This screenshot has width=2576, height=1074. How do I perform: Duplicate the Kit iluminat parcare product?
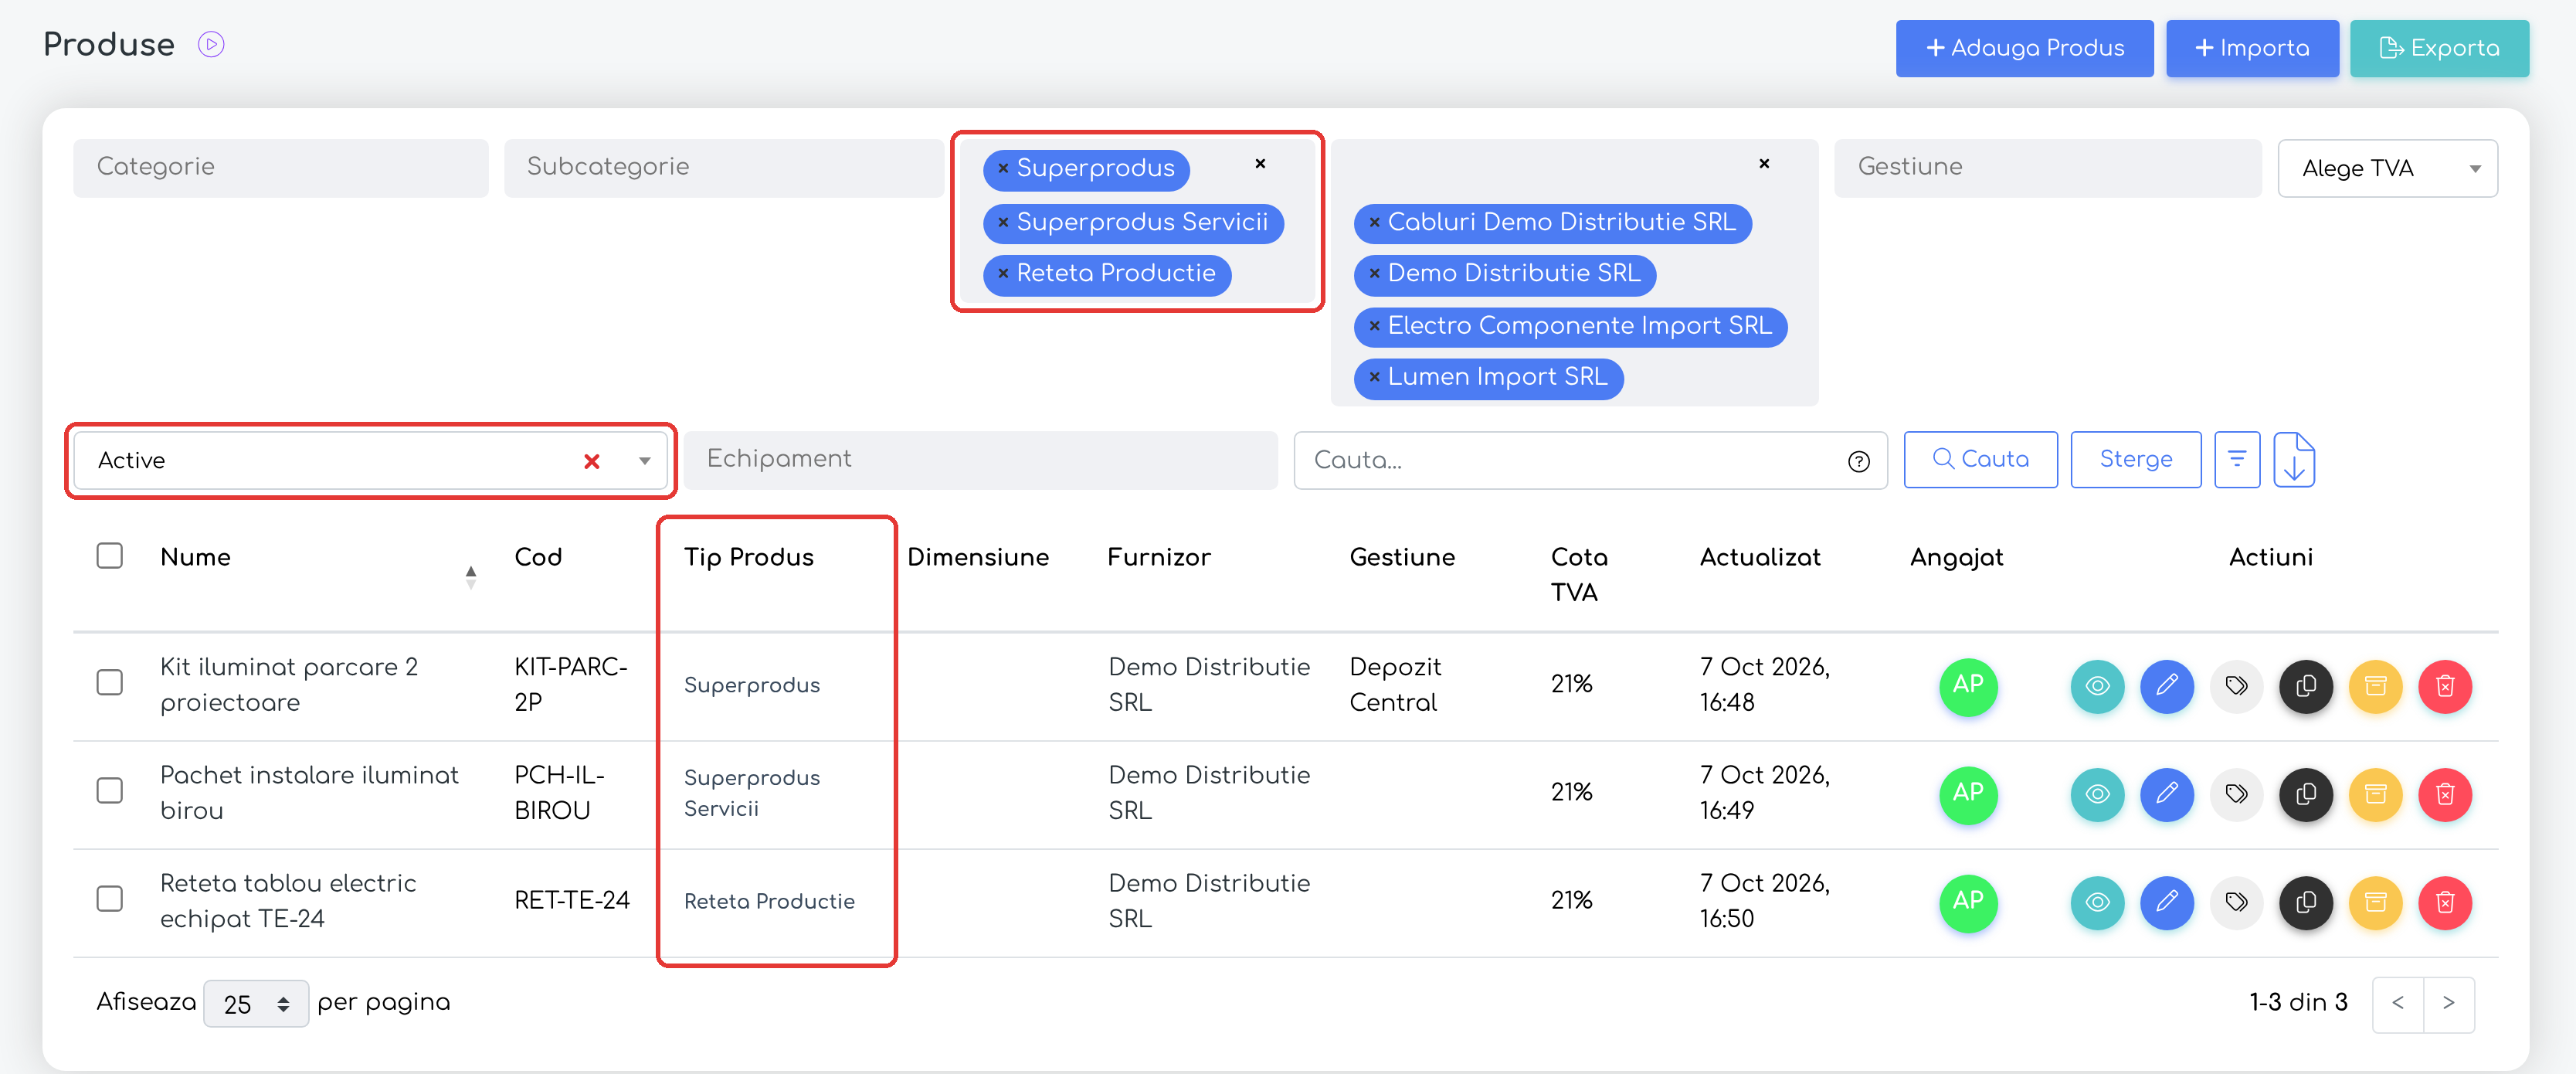(2306, 686)
